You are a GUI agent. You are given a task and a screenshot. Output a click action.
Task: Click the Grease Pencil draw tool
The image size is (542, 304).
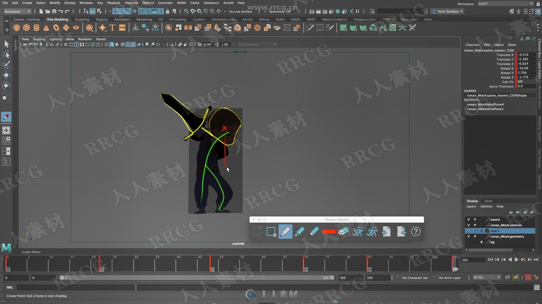point(285,231)
